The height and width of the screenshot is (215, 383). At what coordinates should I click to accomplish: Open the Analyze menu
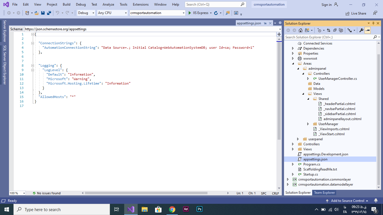[108, 4]
